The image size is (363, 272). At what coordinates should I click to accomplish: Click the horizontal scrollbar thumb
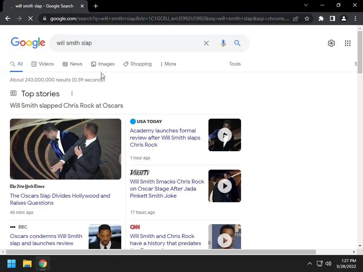coord(161,252)
